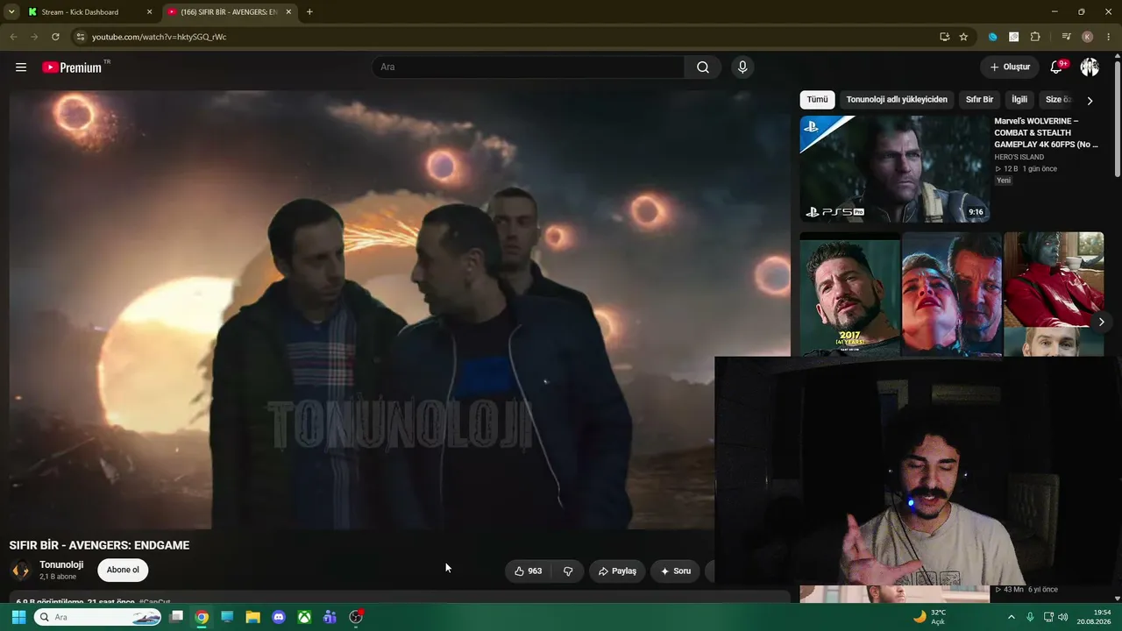Open the middle Hawkeye short thumbnail
This screenshot has height=631, width=1122.
pos(952,294)
